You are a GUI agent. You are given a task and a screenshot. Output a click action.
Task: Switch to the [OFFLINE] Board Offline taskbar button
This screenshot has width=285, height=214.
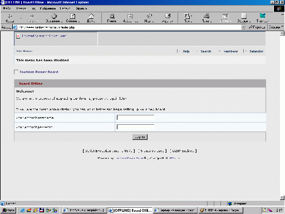(x=130, y=210)
